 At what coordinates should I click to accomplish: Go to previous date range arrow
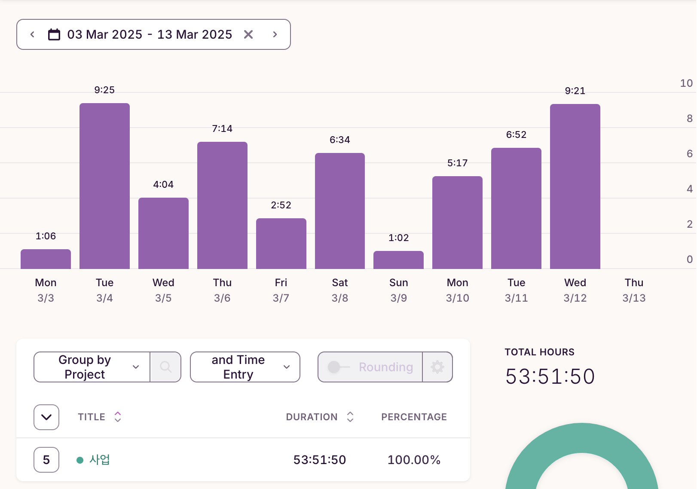(x=32, y=34)
